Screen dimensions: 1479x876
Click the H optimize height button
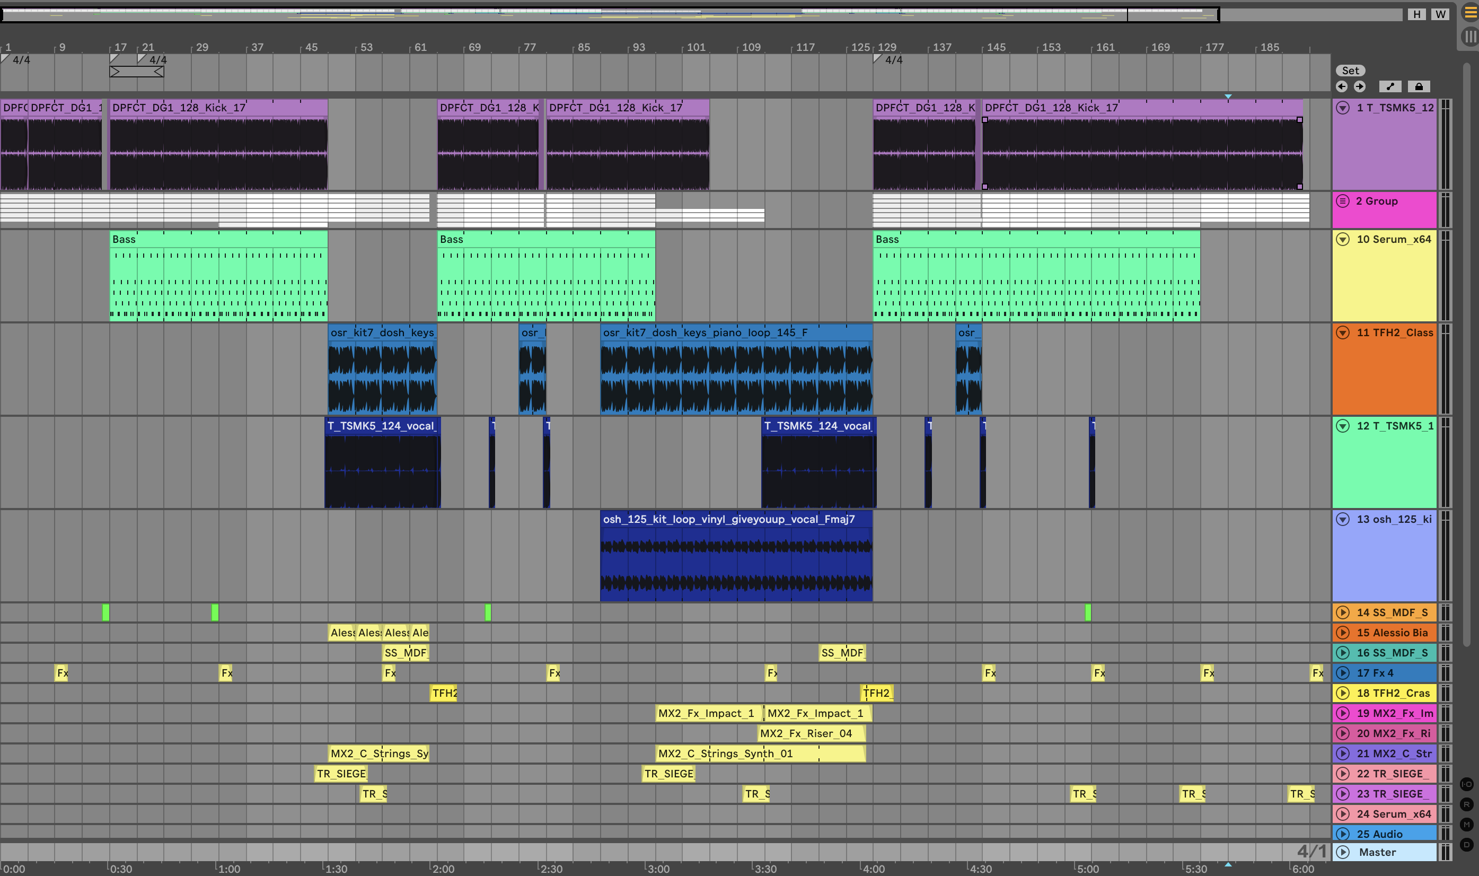click(1417, 14)
